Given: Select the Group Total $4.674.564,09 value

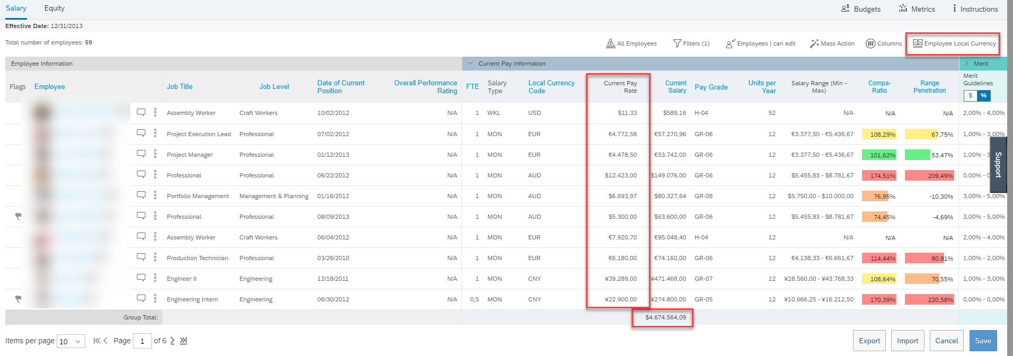Looking at the screenshot, I should [x=665, y=317].
